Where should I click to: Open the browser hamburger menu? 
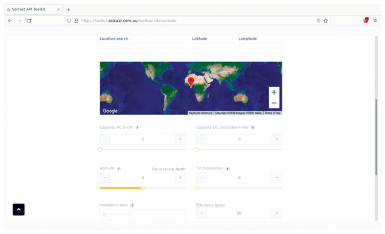[x=375, y=21]
